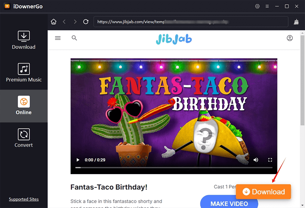305x208 pixels.
Task: Click the Fantas-Taco Birthday video thumbnail
Action: [x=174, y=116]
